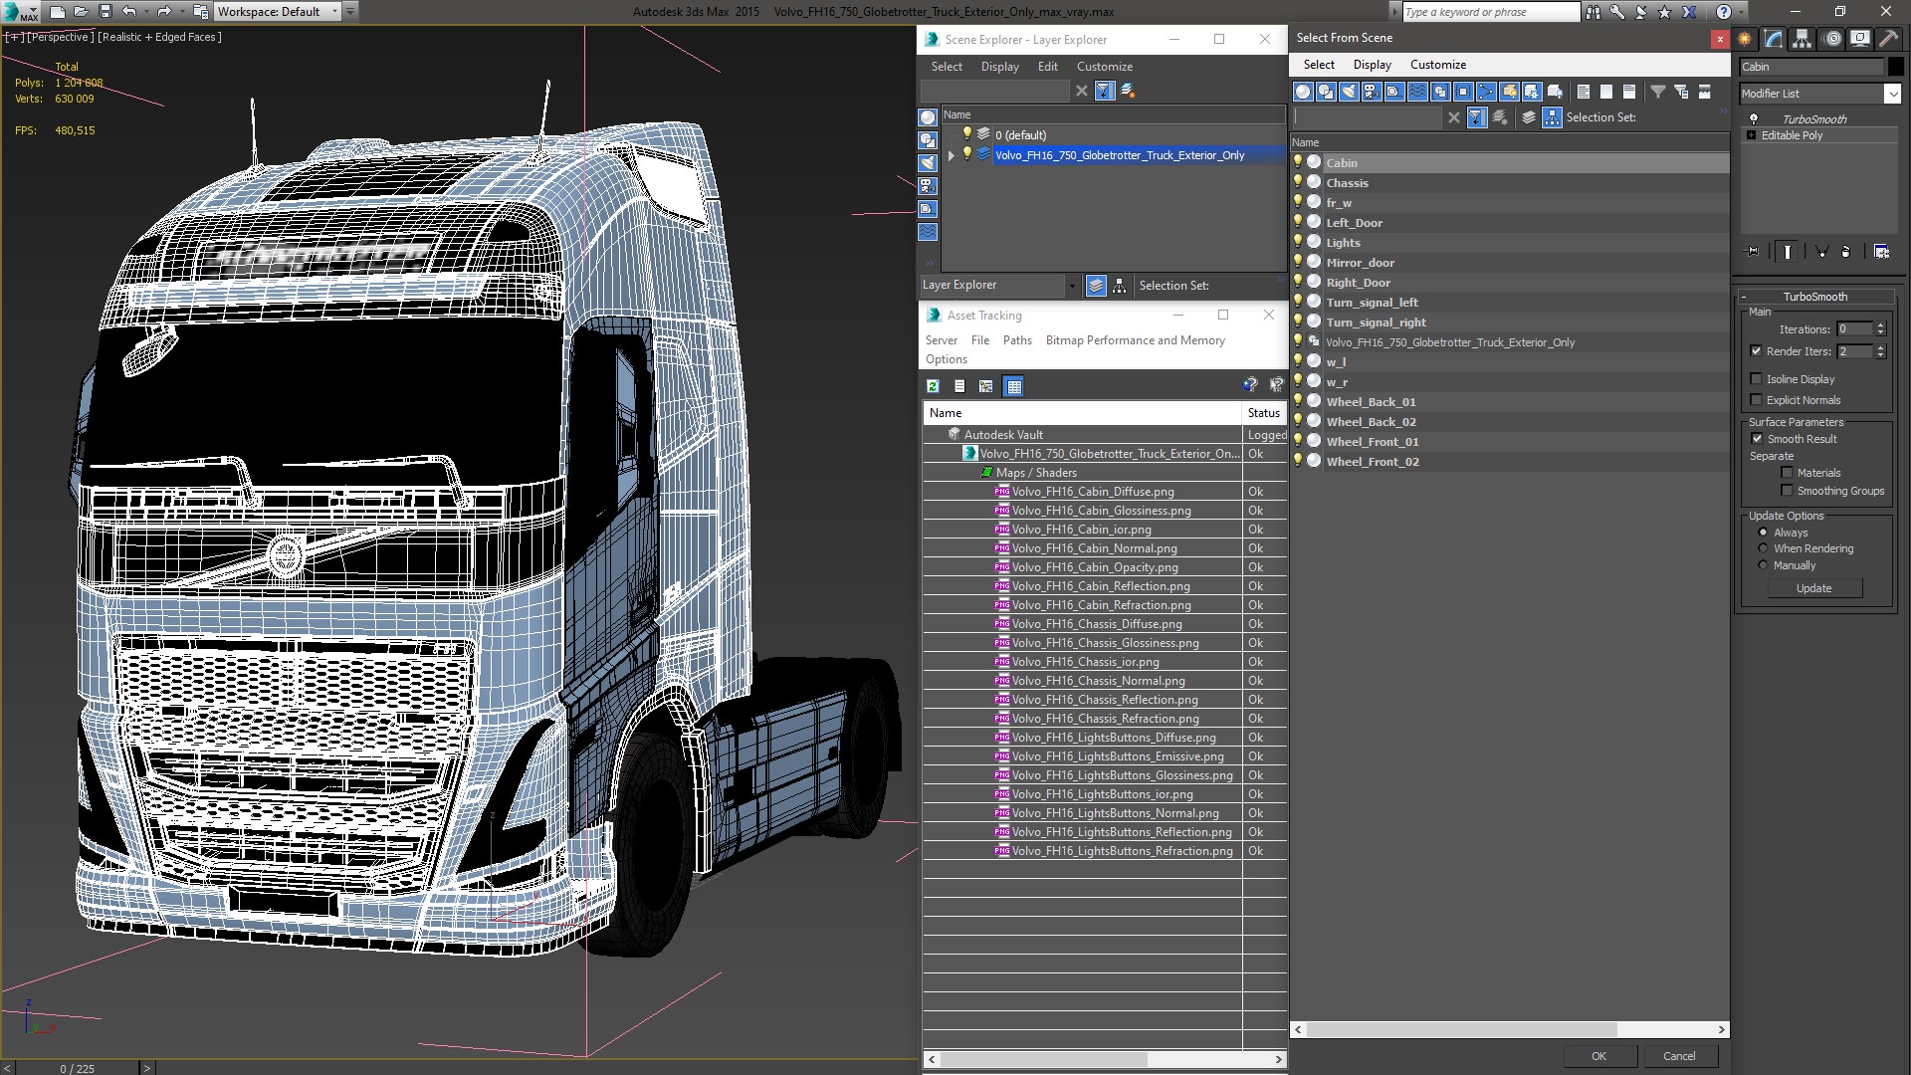Open Bitmap Performance and Memory menu
This screenshot has height=1075, width=1911.
pos(1135,340)
